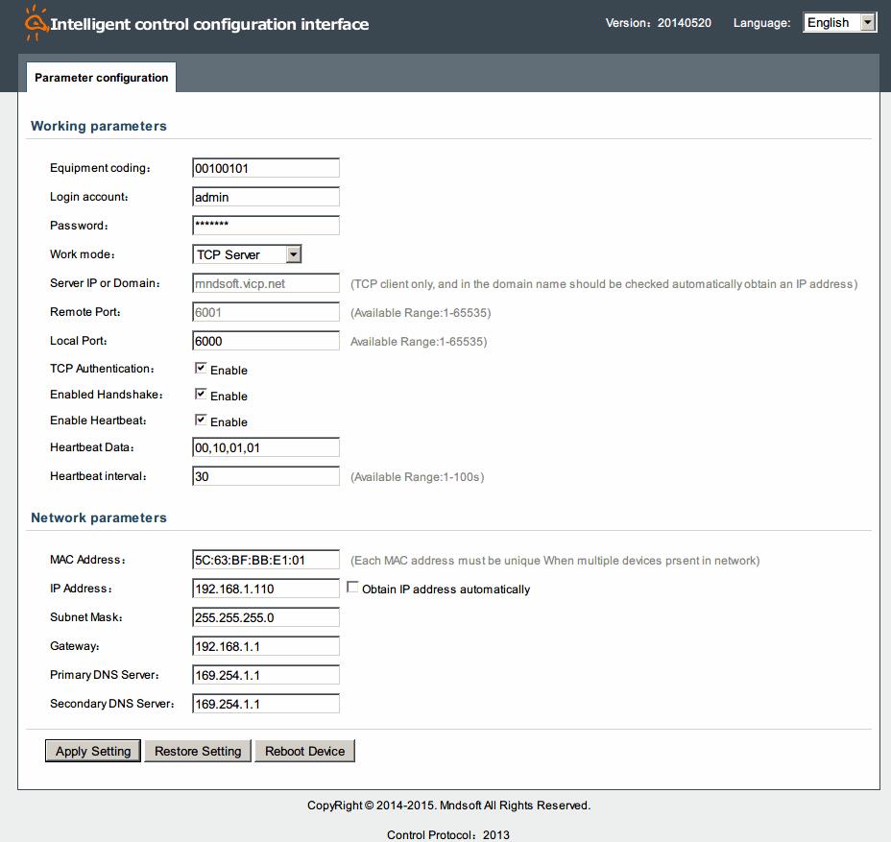The width and height of the screenshot is (891, 842).
Task: Uncheck the Enable Heartbeat checkbox
Action: click(x=201, y=421)
